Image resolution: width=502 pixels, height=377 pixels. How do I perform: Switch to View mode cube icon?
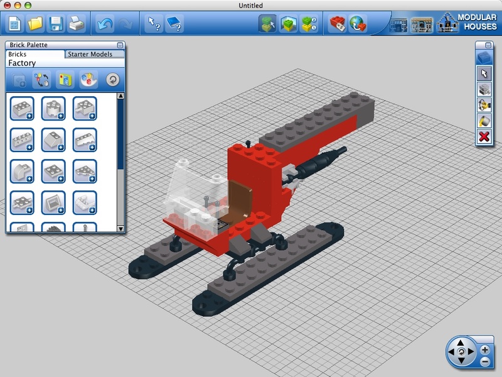pyautogui.click(x=288, y=24)
